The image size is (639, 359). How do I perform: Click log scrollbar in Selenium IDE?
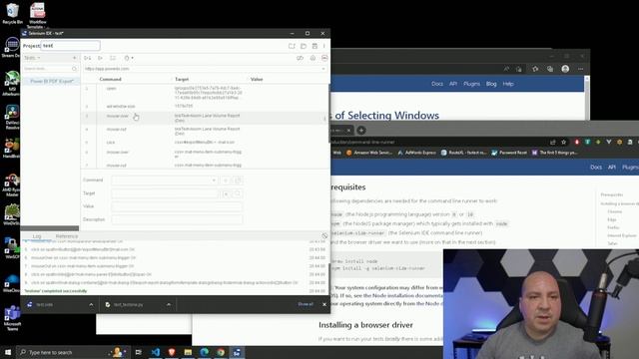(x=328, y=279)
